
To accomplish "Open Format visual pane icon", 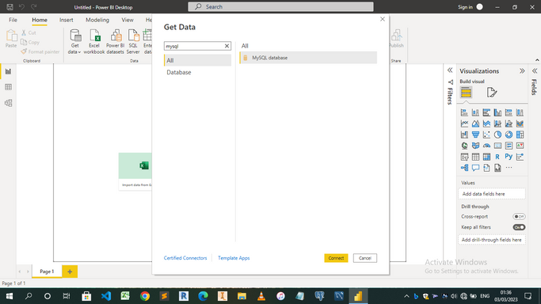I will coord(492,93).
